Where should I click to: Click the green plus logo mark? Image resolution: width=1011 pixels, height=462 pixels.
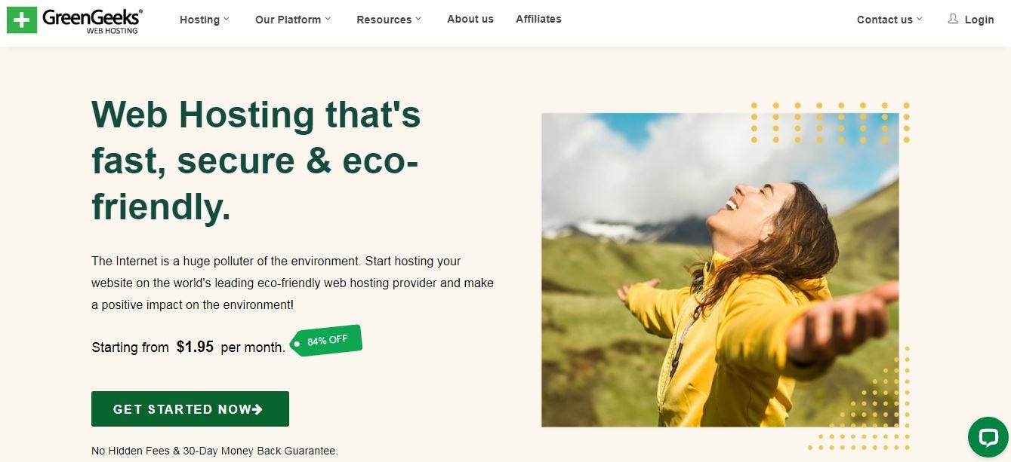coord(21,20)
